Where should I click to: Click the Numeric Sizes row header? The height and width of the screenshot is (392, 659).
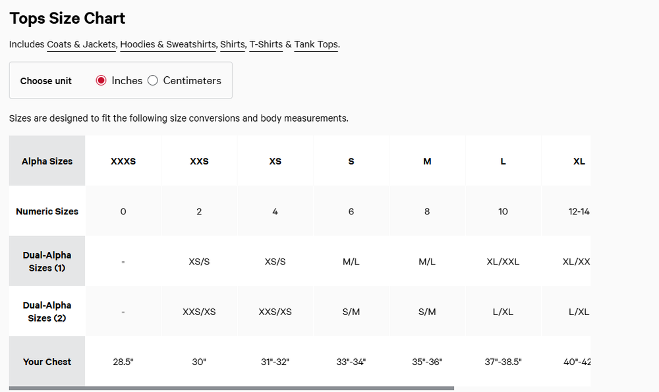(x=47, y=211)
